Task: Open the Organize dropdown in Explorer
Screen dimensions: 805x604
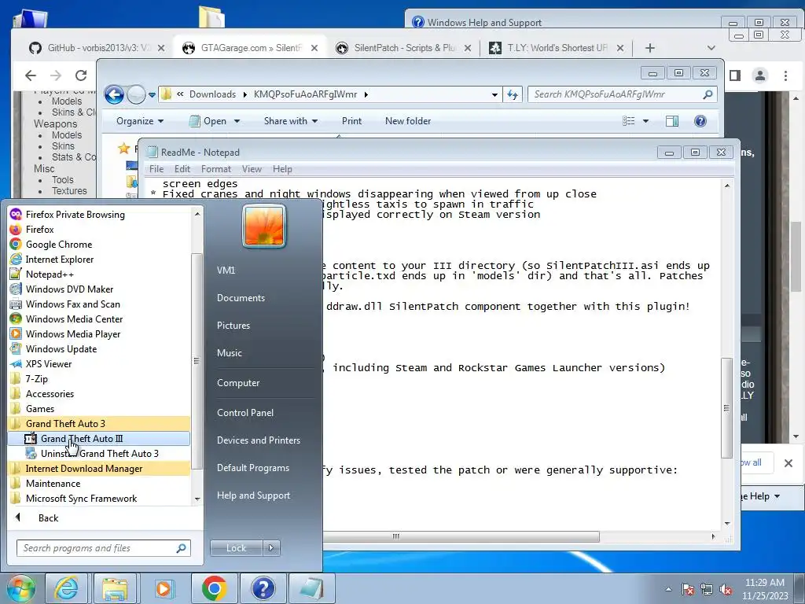Action: [x=140, y=121]
